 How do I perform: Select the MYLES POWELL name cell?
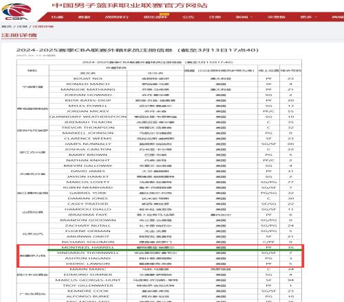point(88,106)
